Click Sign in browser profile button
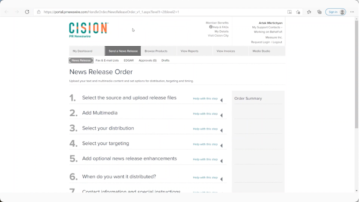Image resolution: width=359 pixels, height=202 pixels. click(336, 12)
